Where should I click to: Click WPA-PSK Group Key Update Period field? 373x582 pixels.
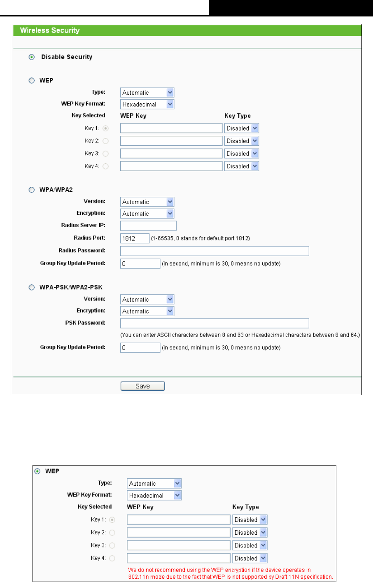(140, 348)
